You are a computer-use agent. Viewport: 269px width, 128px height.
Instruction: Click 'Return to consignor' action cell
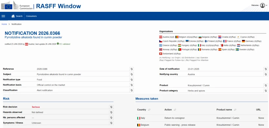pyautogui.click(x=175, y=118)
